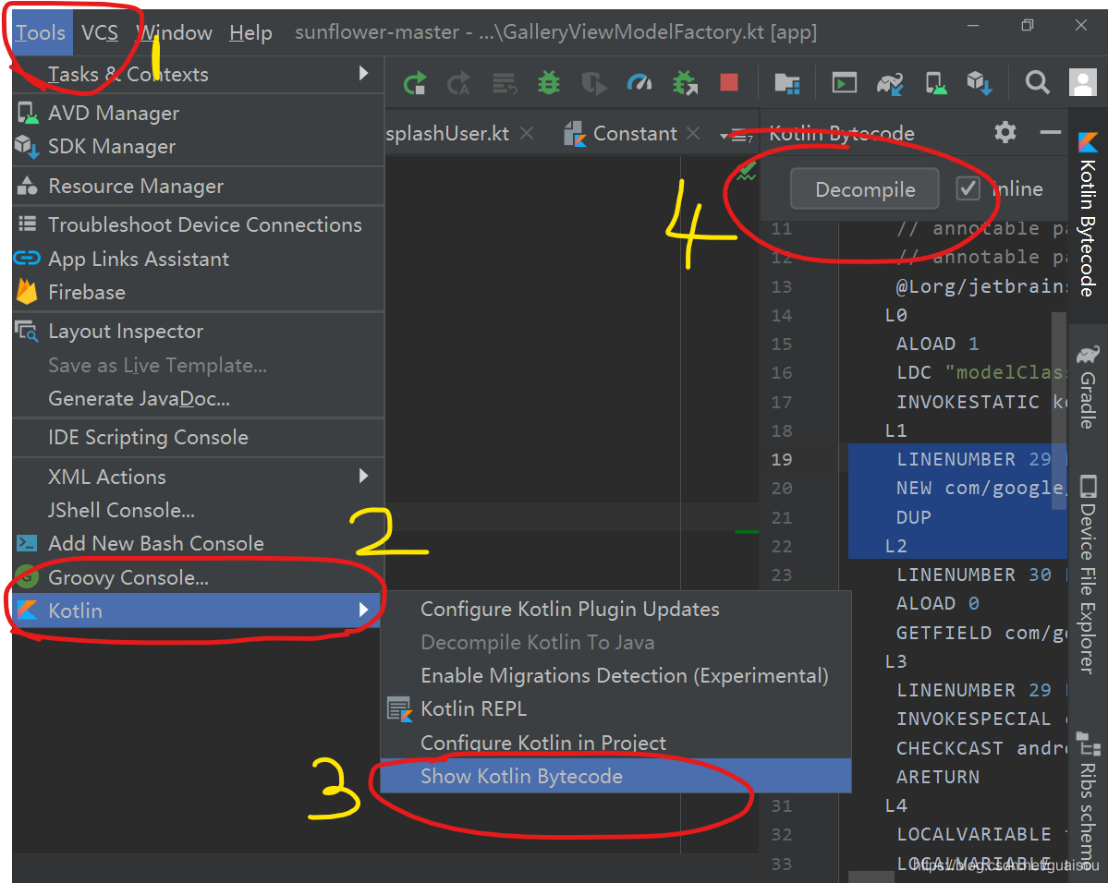This screenshot has height=883, width=1108.
Task: Click bytecode line 'ARETURN'
Action: pos(938,777)
